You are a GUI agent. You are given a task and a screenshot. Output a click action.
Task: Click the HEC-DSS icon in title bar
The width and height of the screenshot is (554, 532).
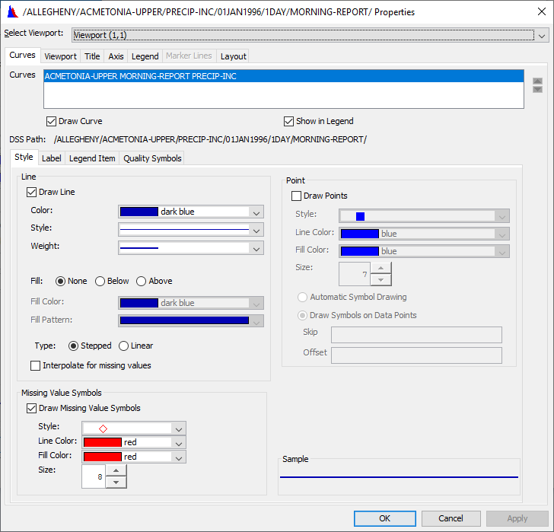11,12
